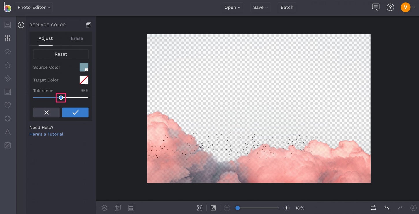Screen dimensions: 419x214
Task: Open the Save dropdown menu
Action: point(260,7)
